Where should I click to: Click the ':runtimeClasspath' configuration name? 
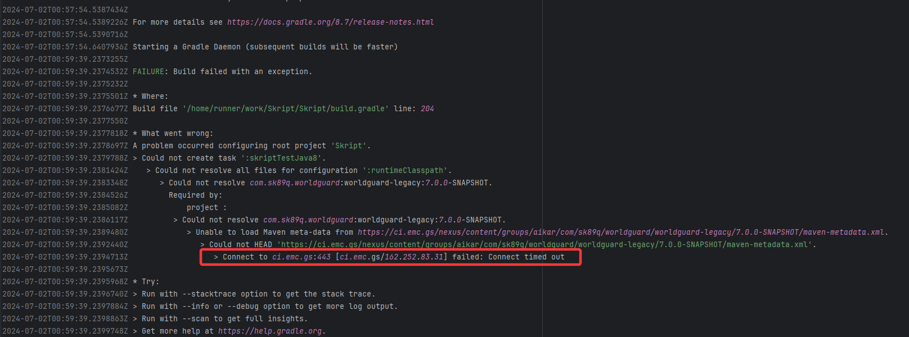[407, 171]
